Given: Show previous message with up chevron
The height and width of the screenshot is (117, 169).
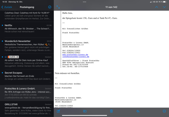Looking at the screenshot, I should click(157, 7).
